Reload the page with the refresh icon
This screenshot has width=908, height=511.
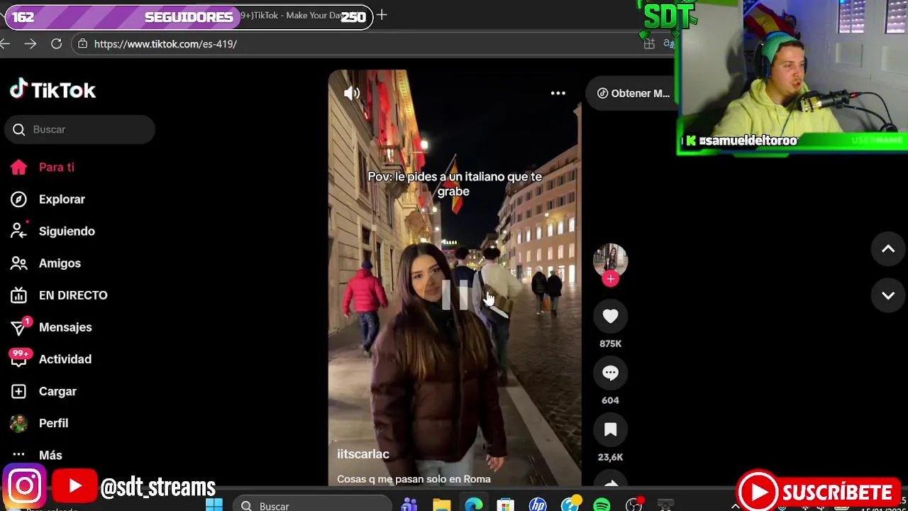click(56, 44)
